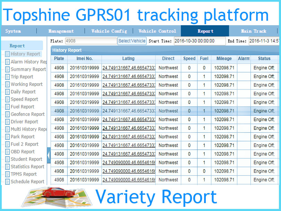
Task: Sort by the Status column header
Action: (264, 59)
